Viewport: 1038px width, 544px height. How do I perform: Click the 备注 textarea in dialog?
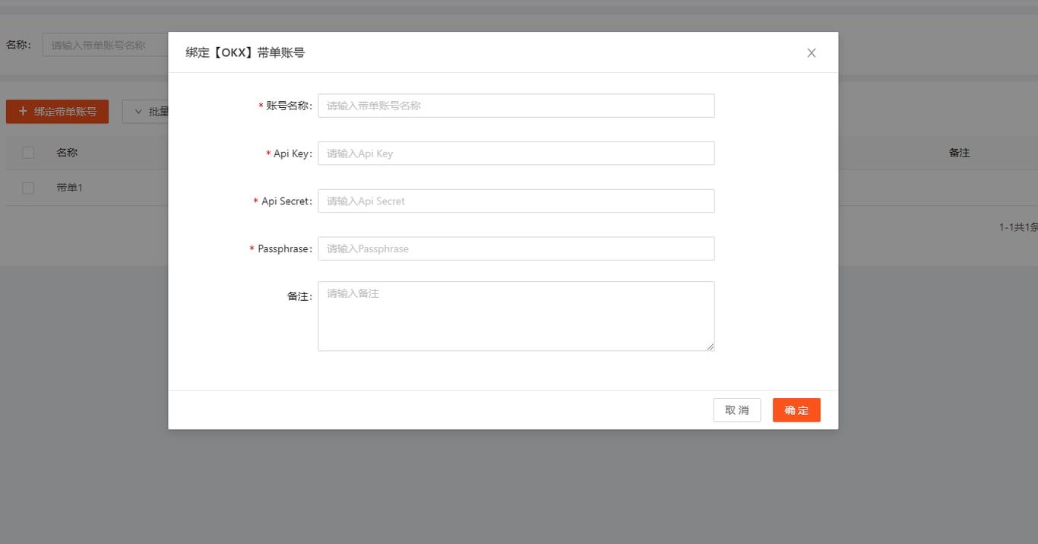[516, 316]
